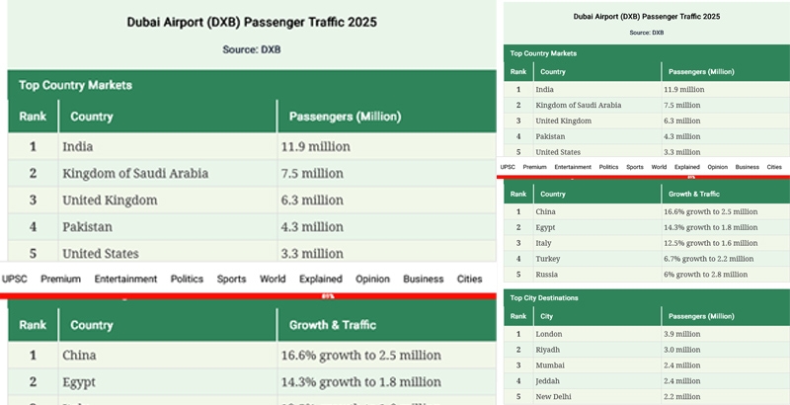
Task: Open Explained in the large left navigation
Action: point(320,280)
